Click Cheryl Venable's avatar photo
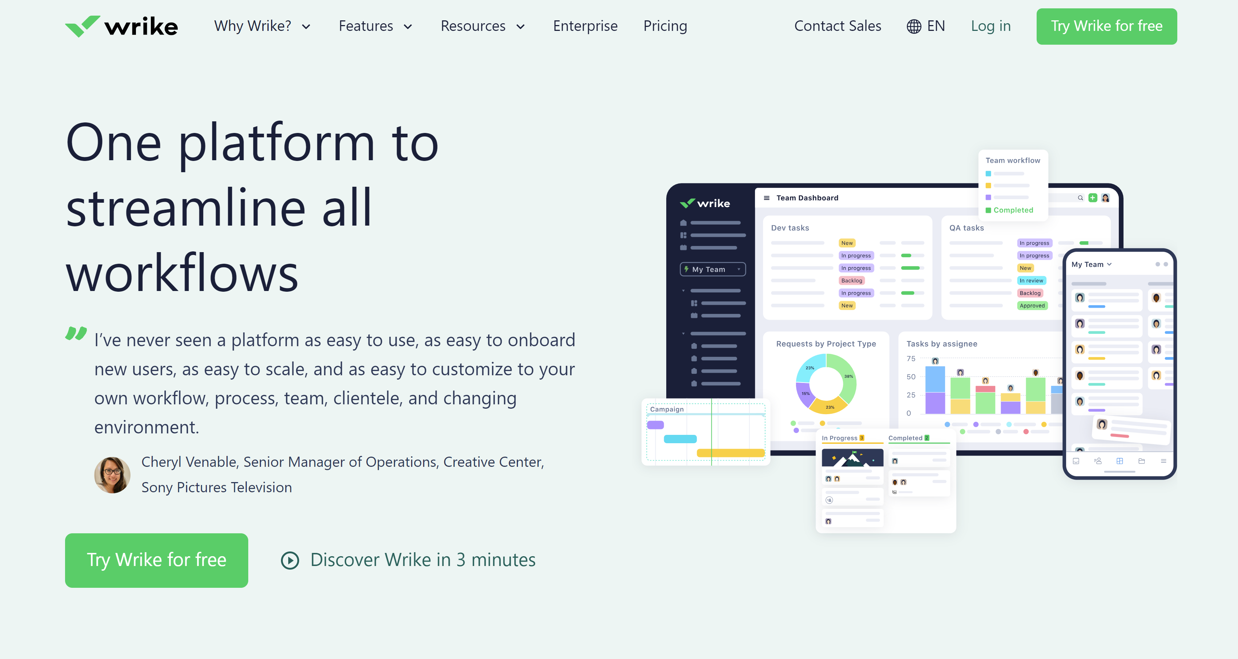The height and width of the screenshot is (659, 1238). pyautogui.click(x=112, y=474)
